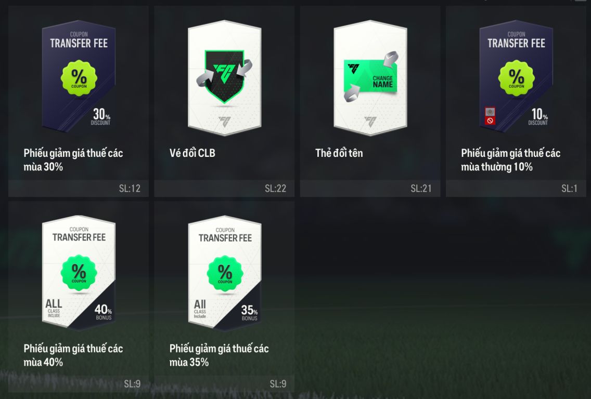Click the 'Phiếu giảm giá thuế các mùa 30%' title

pyautogui.click(x=73, y=160)
